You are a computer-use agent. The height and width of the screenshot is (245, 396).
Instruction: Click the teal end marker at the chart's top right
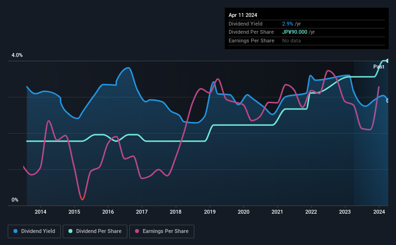pyautogui.click(x=387, y=61)
